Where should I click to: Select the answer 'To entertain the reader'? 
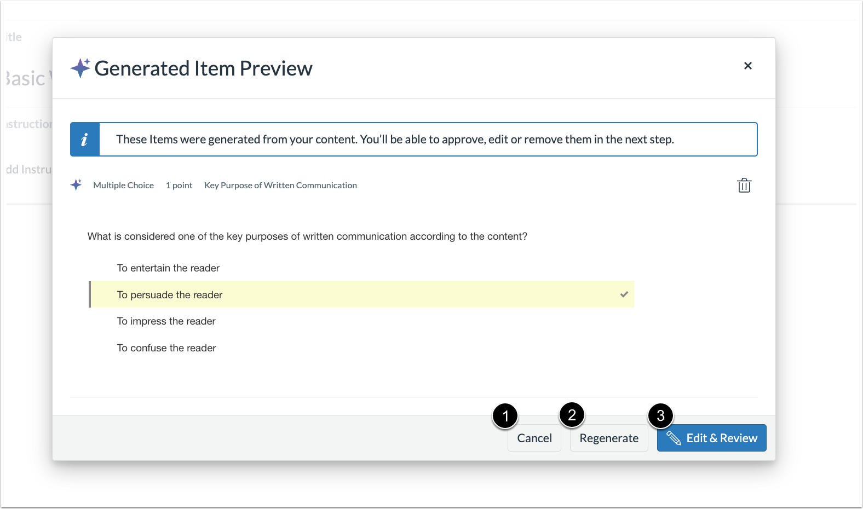(168, 268)
